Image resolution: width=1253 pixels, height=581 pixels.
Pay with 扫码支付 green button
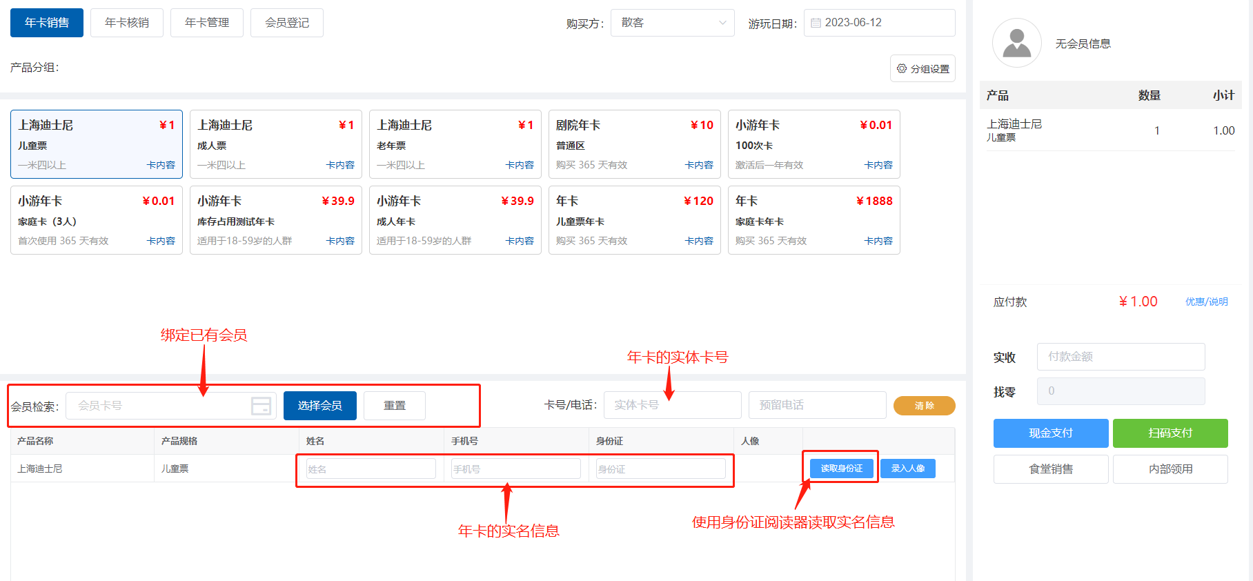click(1170, 433)
